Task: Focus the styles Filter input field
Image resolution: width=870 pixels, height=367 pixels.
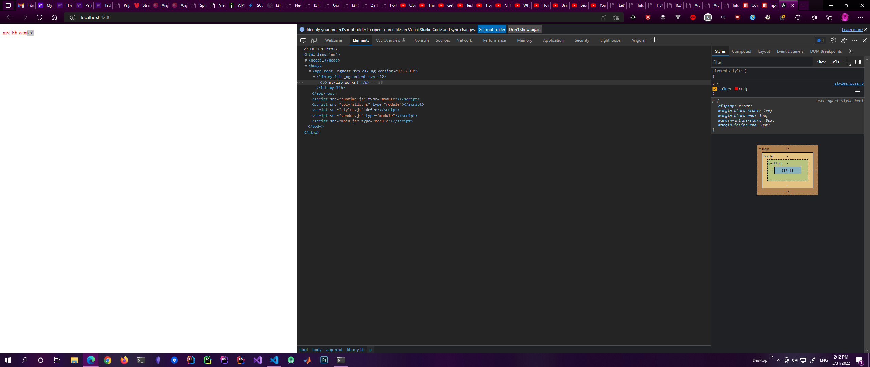Action: tap(761, 62)
